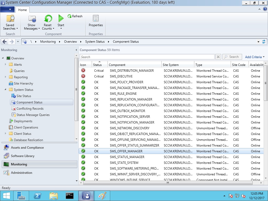Navigate back with the back arrow
The image size is (268, 201).
(x=5, y=42)
